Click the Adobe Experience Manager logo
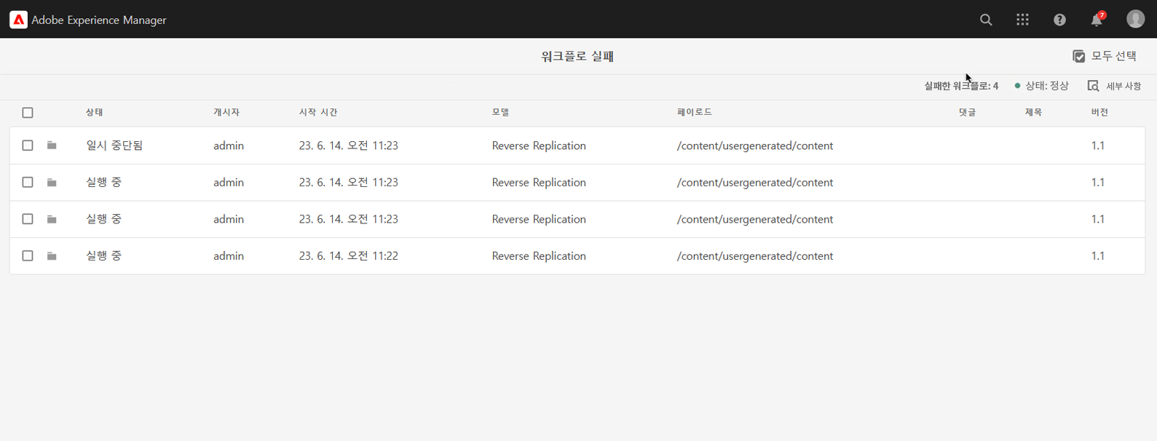1157x441 pixels. pos(18,20)
